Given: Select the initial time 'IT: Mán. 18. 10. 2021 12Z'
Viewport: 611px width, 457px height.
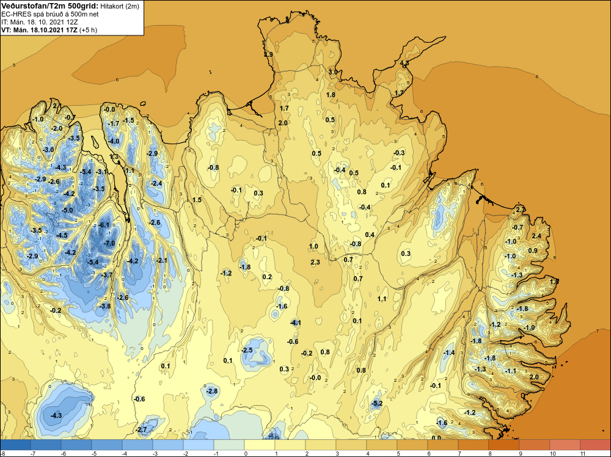Looking at the screenshot, I should pyautogui.click(x=39, y=22).
